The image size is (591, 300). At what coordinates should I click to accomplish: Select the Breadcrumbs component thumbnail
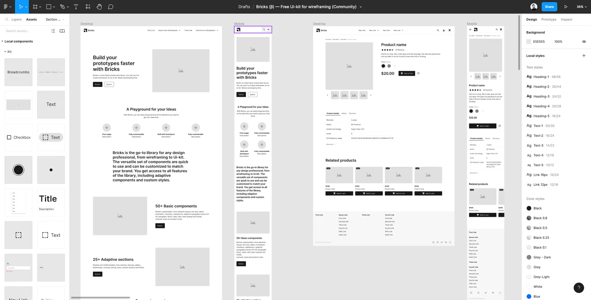pyautogui.click(x=18, y=72)
